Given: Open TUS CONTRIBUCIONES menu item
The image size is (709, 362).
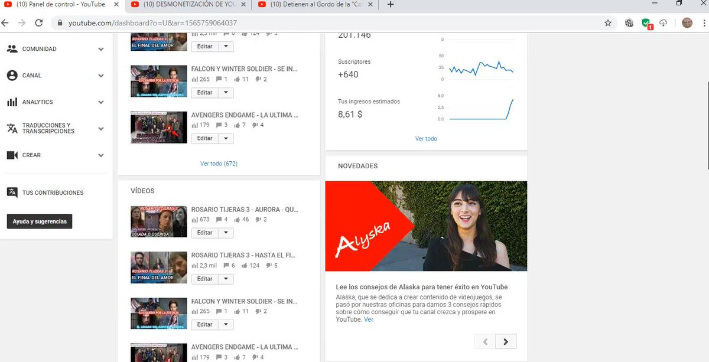Looking at the screenshot, I should [x=53, y=193].
